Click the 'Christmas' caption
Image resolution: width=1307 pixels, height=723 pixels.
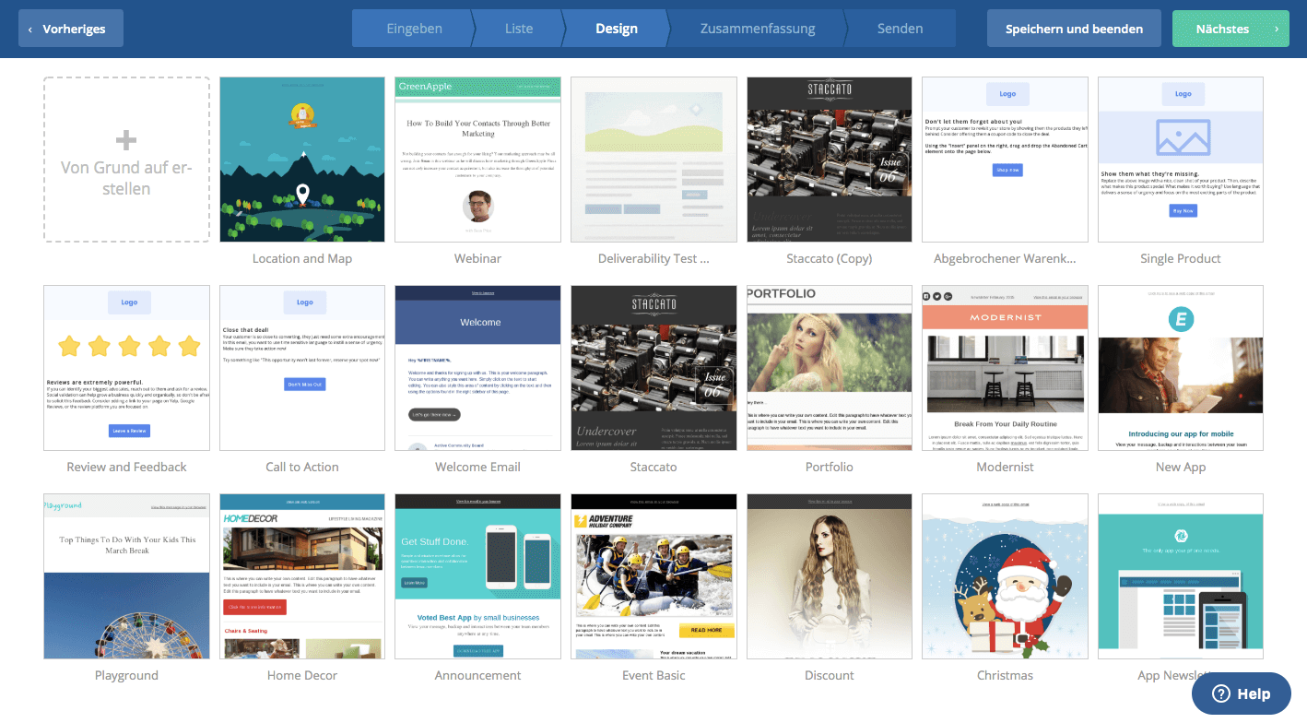coord(1005,676)
